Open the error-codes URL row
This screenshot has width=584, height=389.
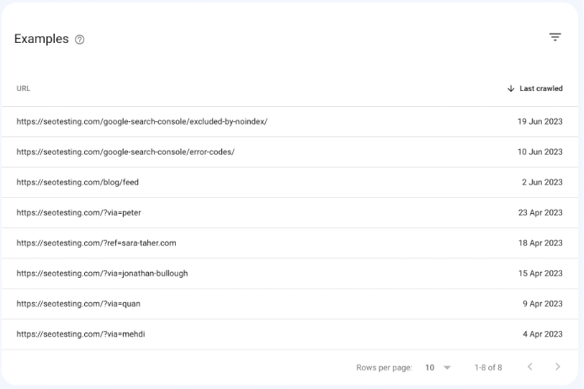coord(289,152)
